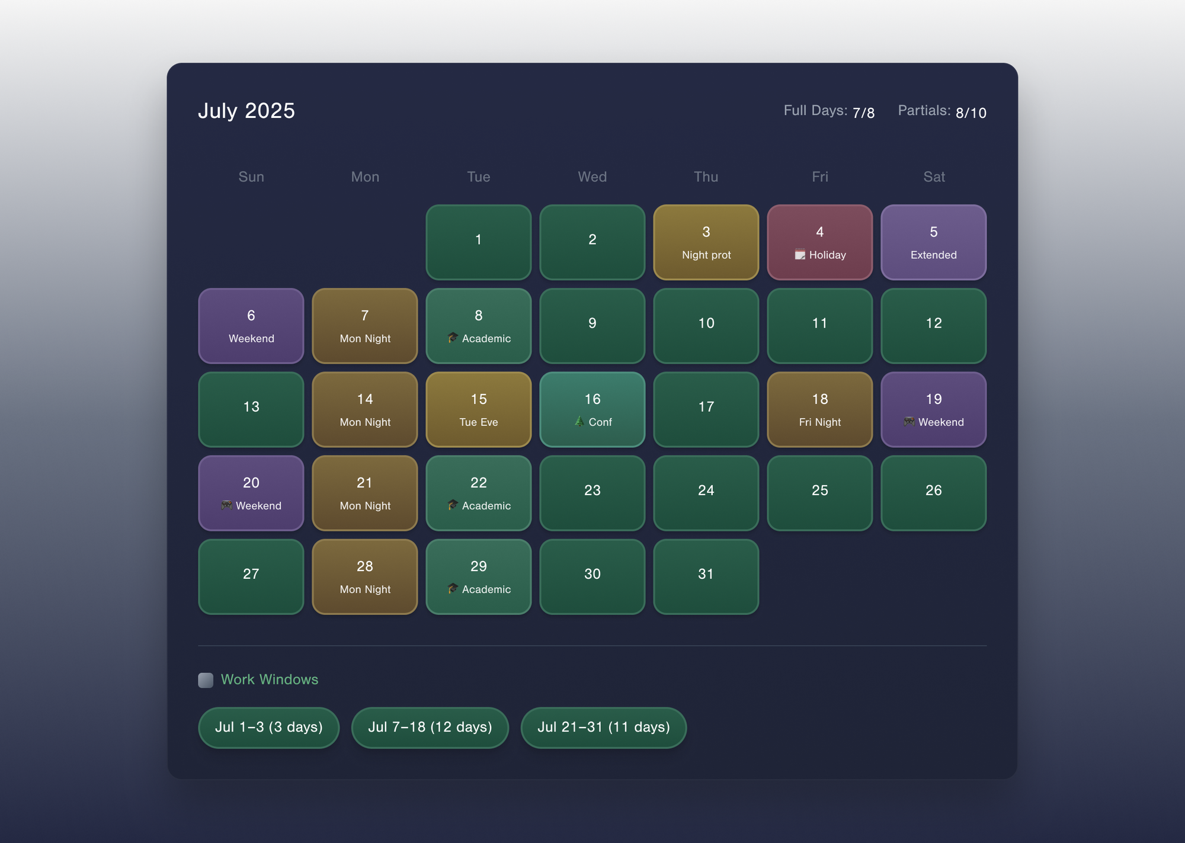This screenshot has width=1185, height=843.
Task: Click the graduation cap icon on July 22
Action: click(453, 505)
